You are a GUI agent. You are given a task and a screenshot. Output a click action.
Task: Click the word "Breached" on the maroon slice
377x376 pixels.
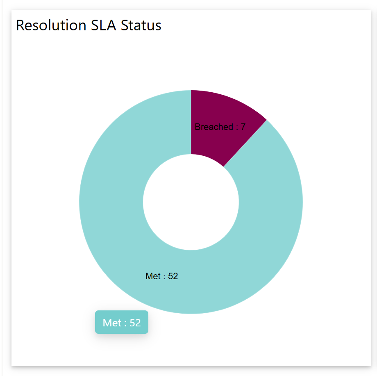point(214,127)
